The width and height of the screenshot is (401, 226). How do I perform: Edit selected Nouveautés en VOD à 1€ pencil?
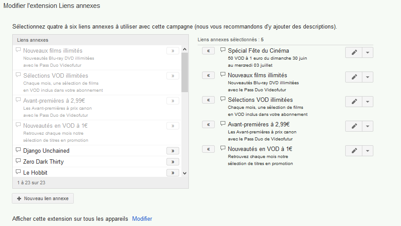coord(354,151)
